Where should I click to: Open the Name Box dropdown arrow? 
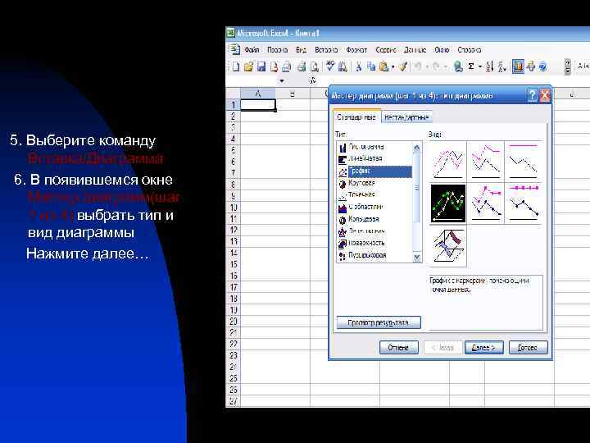[281, 80]
